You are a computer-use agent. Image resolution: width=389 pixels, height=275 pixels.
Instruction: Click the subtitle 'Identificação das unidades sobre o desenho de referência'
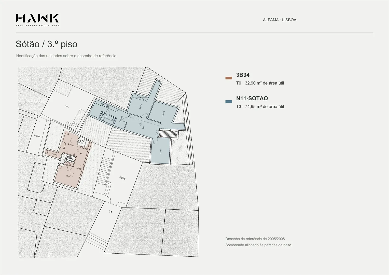point(66,56)
